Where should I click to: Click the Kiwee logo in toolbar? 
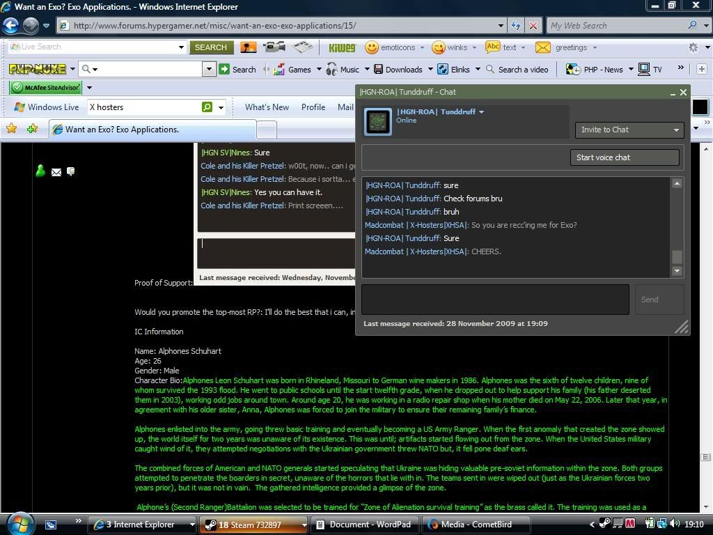tap(341, 47)
